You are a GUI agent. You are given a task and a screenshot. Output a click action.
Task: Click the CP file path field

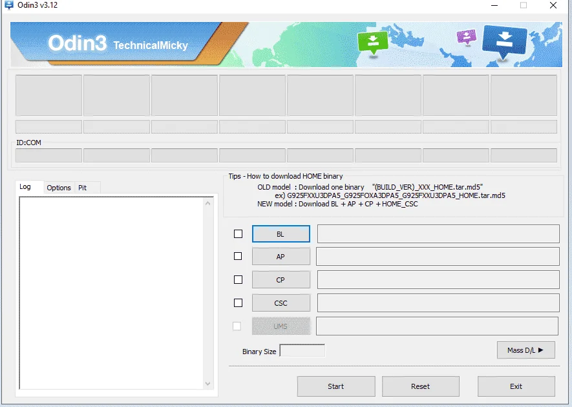[438, 279]
